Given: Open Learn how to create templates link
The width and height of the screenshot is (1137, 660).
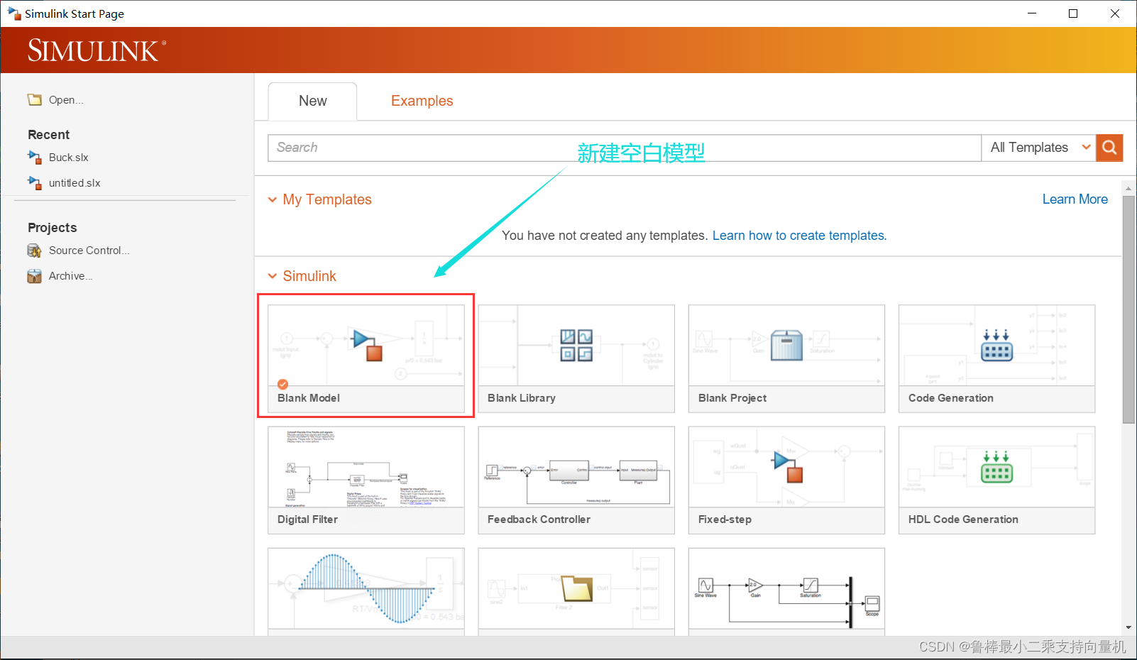Looking at the screenshot, I should 799,236.
